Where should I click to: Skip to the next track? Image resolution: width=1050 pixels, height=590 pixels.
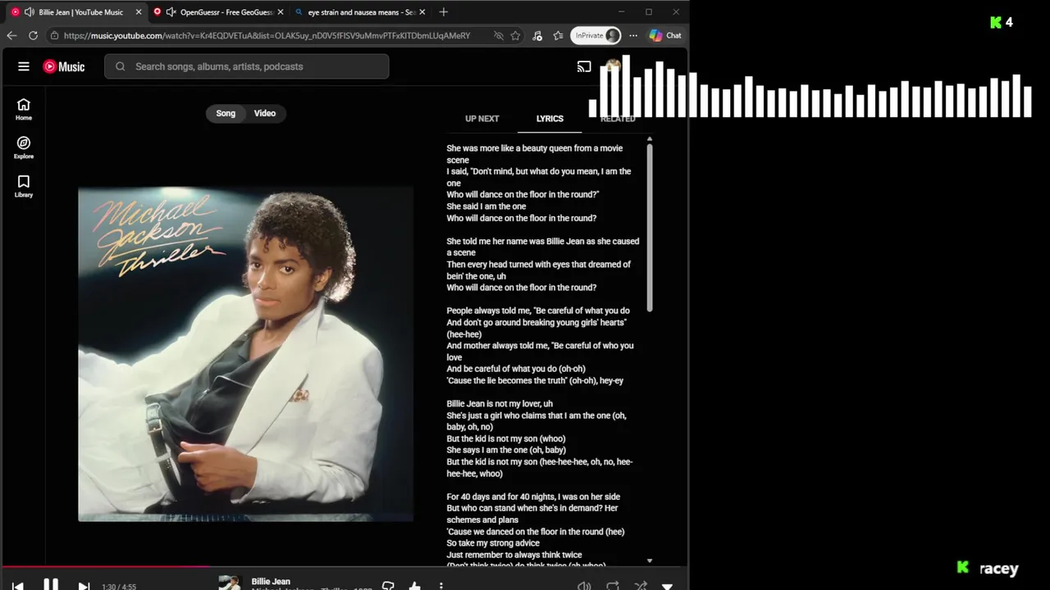(x=84, y=586)
